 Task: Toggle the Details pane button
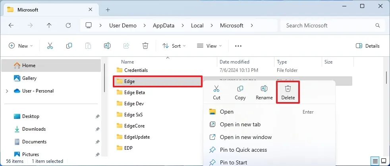point(368,46)
